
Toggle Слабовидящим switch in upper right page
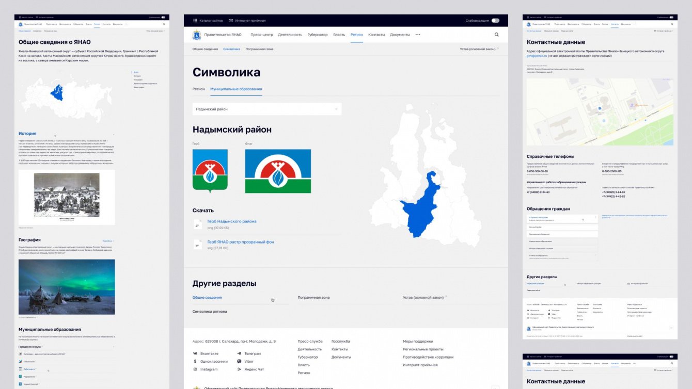pyautogui.click(x=671, y=17)
